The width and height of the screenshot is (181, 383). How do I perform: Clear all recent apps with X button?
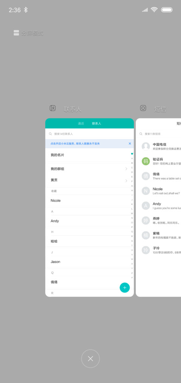[x=90, y=358]
